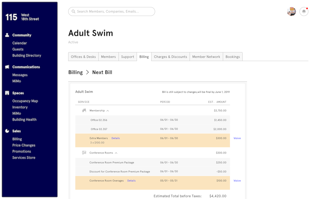
Task: Open Billing under Sales in sidebar
Action: point(17,139)
